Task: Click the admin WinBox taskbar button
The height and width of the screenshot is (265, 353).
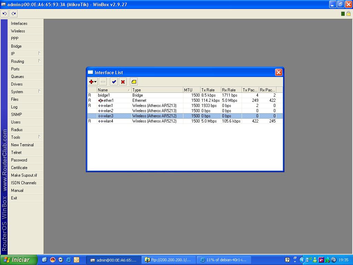Action: (114, 260)
